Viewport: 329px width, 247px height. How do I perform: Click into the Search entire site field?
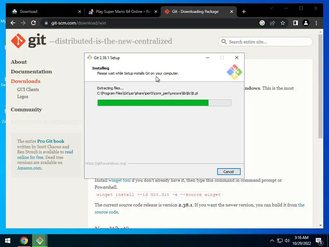pyautogui.click(x=265, y=41)
